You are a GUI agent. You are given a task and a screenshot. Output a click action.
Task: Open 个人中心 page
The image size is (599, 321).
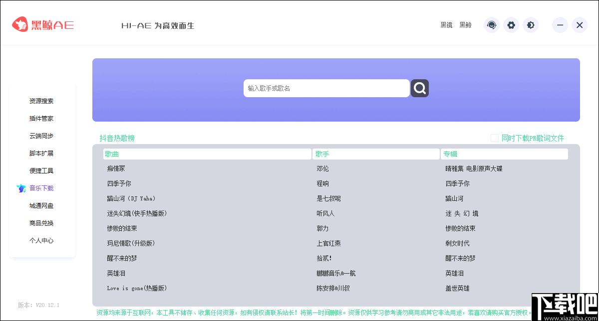(x=41, y=241)
